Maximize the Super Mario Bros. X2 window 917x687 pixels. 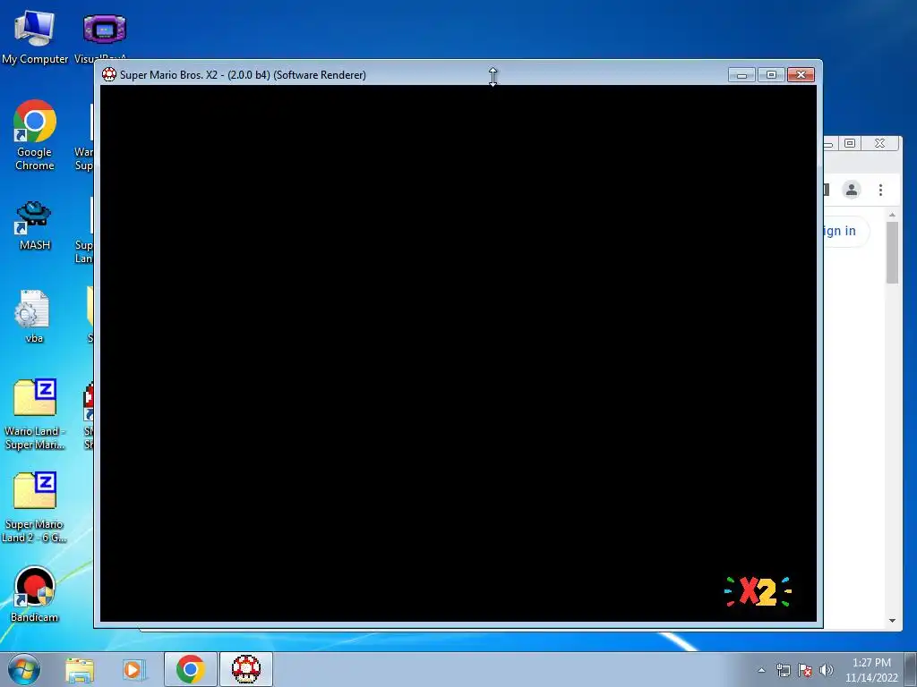point(771,75)
